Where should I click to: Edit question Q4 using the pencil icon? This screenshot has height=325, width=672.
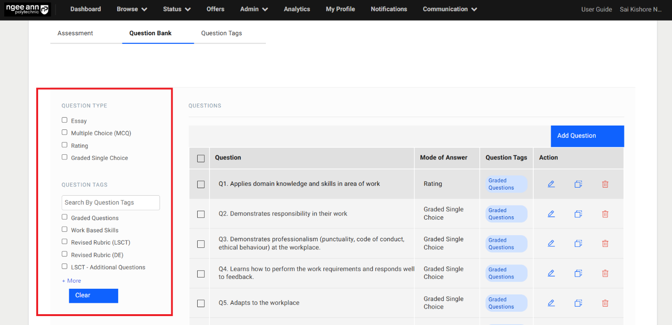tap(551, 273)
